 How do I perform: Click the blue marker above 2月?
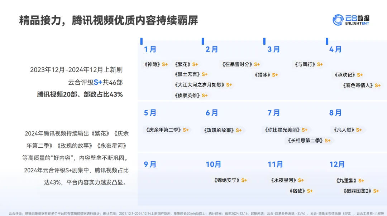click(x=203, y=41)
